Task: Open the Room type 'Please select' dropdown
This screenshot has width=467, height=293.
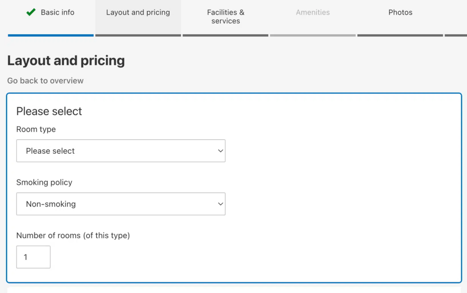Action: coord(120,151)
